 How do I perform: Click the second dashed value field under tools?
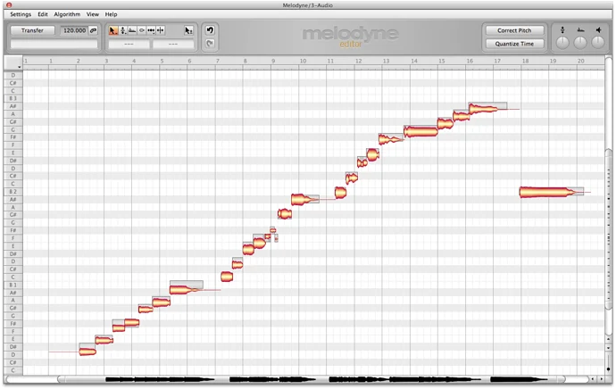tap(173, 44)
